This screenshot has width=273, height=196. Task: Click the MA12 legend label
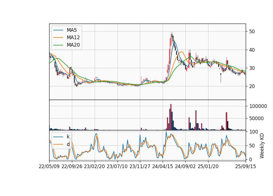73,37
